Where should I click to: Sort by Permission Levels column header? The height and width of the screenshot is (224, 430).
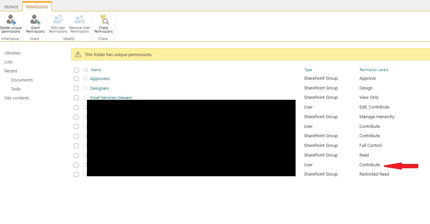374,70
